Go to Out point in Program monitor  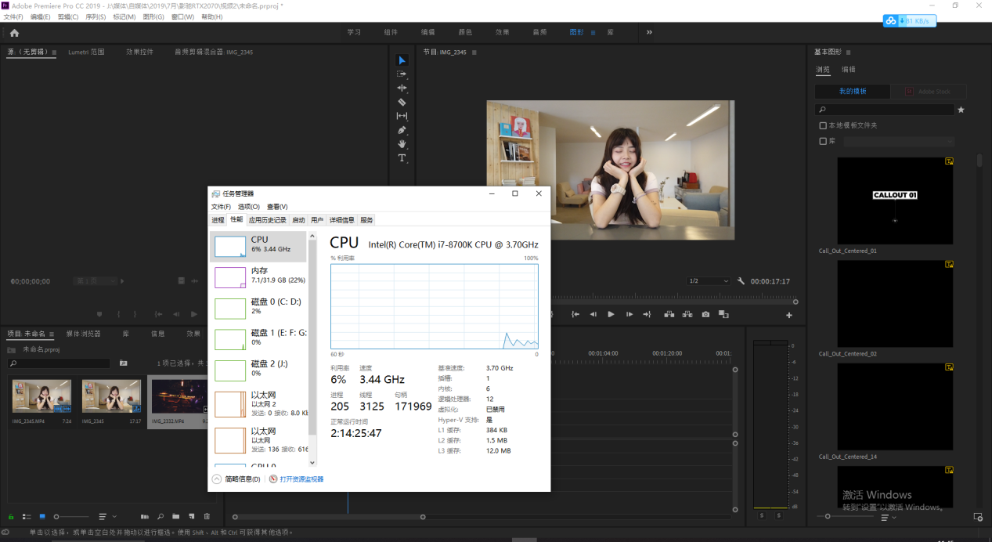point(647,314)
